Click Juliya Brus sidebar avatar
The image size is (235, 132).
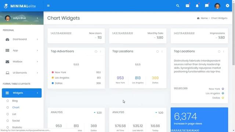point(7,18)
